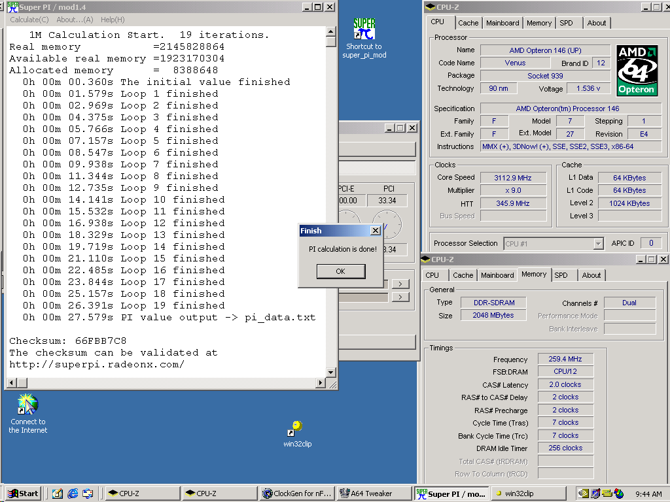Click the fourth system tray icon
Image resolution: width=670 pixels, height=502 pixels.
(x=618, y=494)
